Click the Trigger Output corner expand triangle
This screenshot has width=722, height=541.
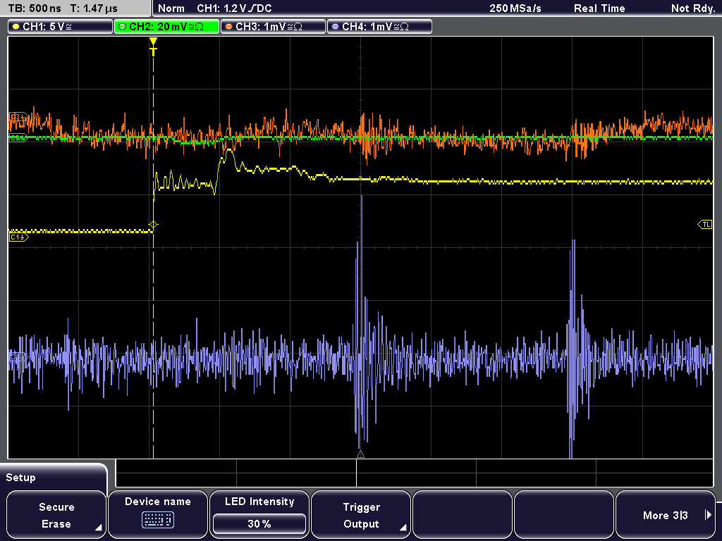[403, 528]
